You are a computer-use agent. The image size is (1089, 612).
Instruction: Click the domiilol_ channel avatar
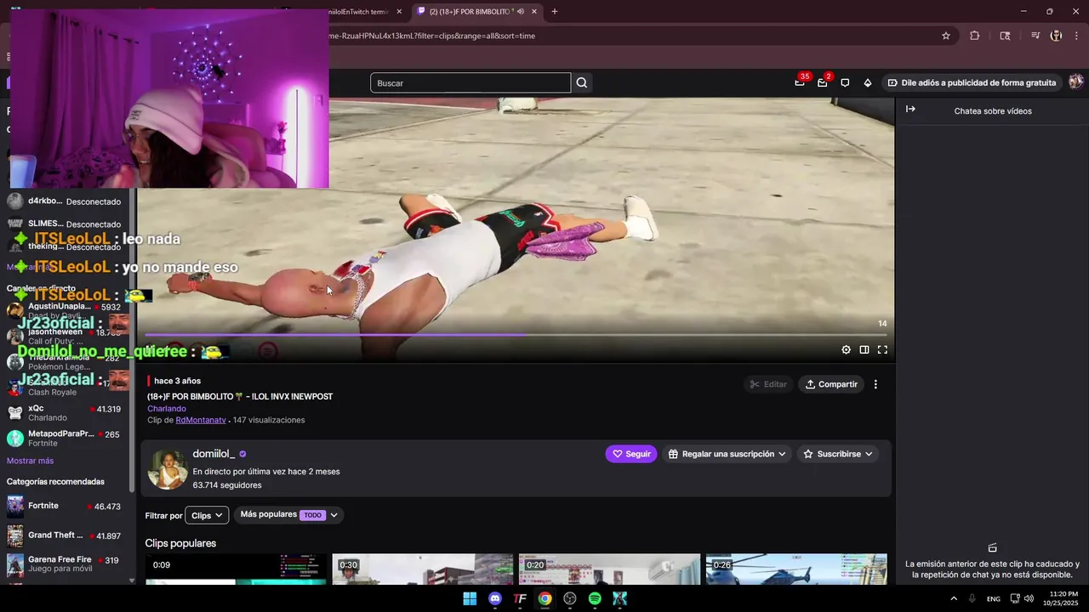click(168, 469)
